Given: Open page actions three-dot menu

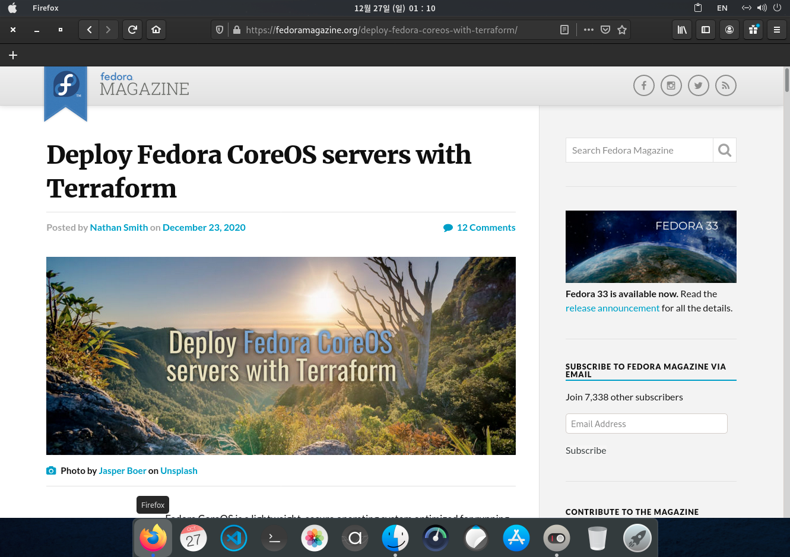Looking at the screenshot, I should pos(589,30).
